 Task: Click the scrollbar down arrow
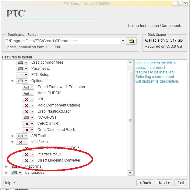(130, 173)
